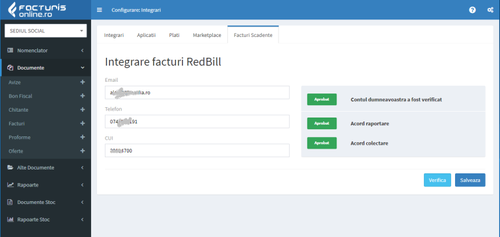Expand the Rapoarte menu section
500x237 pixels.
point(46,185)
